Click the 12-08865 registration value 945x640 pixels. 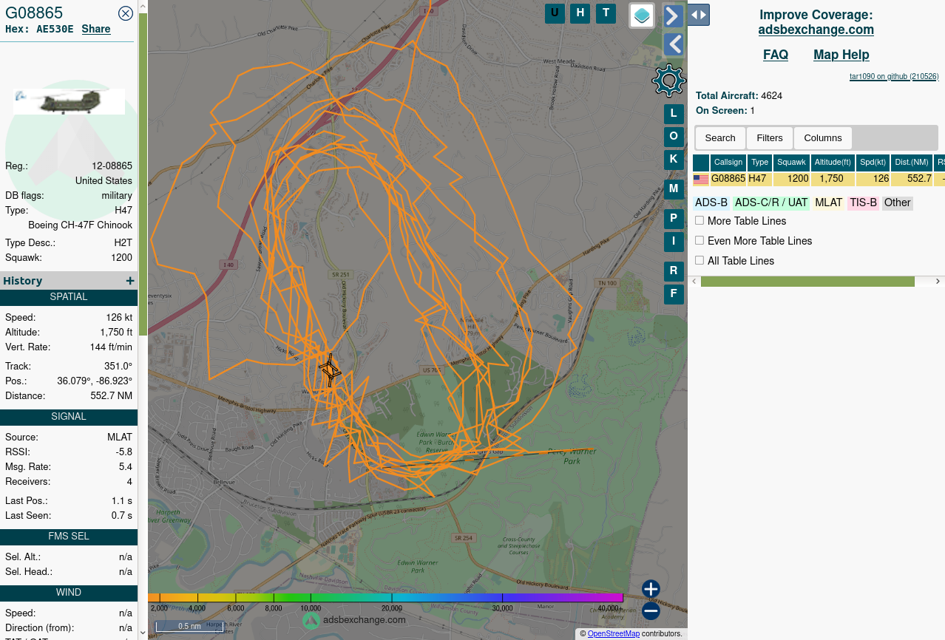click(x=112, y=166)
